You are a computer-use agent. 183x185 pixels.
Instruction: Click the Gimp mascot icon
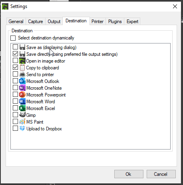pos(22,115)
